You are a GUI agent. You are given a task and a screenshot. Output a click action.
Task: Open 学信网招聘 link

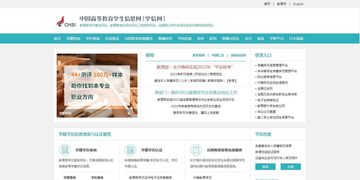(197, 81)
